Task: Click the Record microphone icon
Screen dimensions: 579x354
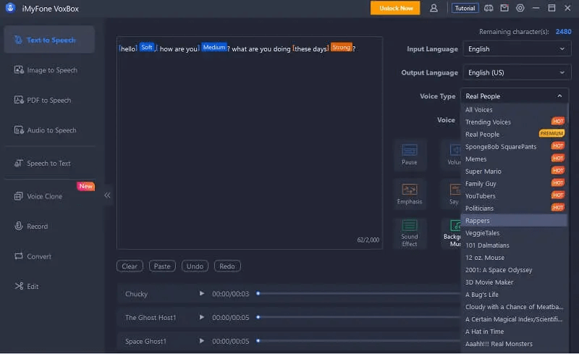Action: point(19,226)
